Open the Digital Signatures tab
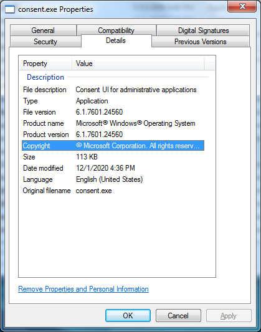The height and width of the screenshot is (332, 261). (x=203, y=31)
